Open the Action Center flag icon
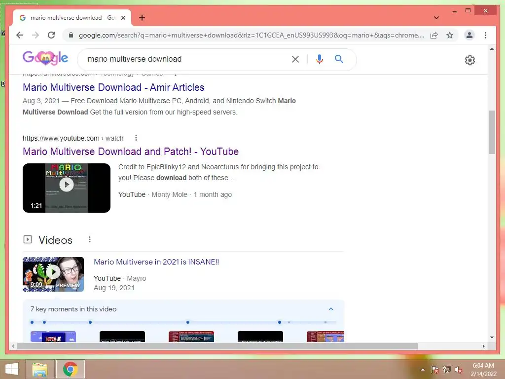 (435, 370)
